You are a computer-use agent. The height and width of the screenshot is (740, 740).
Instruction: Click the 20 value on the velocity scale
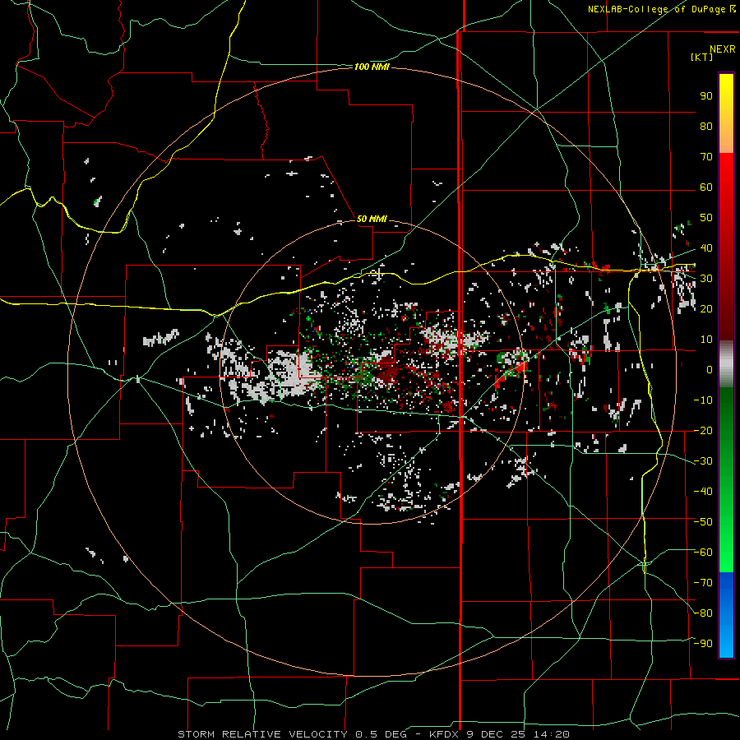click(706, 308)
